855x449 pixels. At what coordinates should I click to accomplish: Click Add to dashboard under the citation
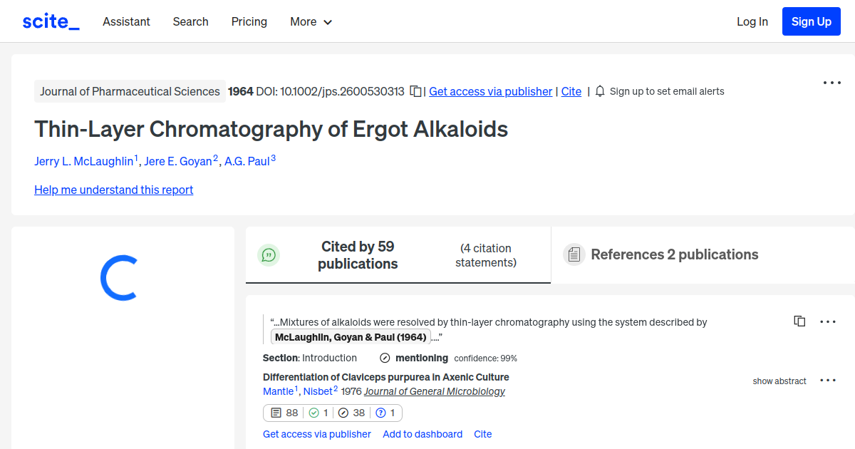(x=423, y=434)
